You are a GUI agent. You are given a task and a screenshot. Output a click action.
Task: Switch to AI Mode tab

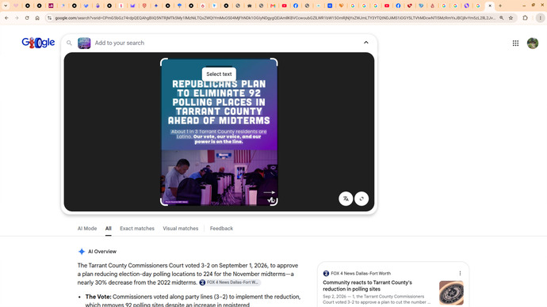pos(87,229)
